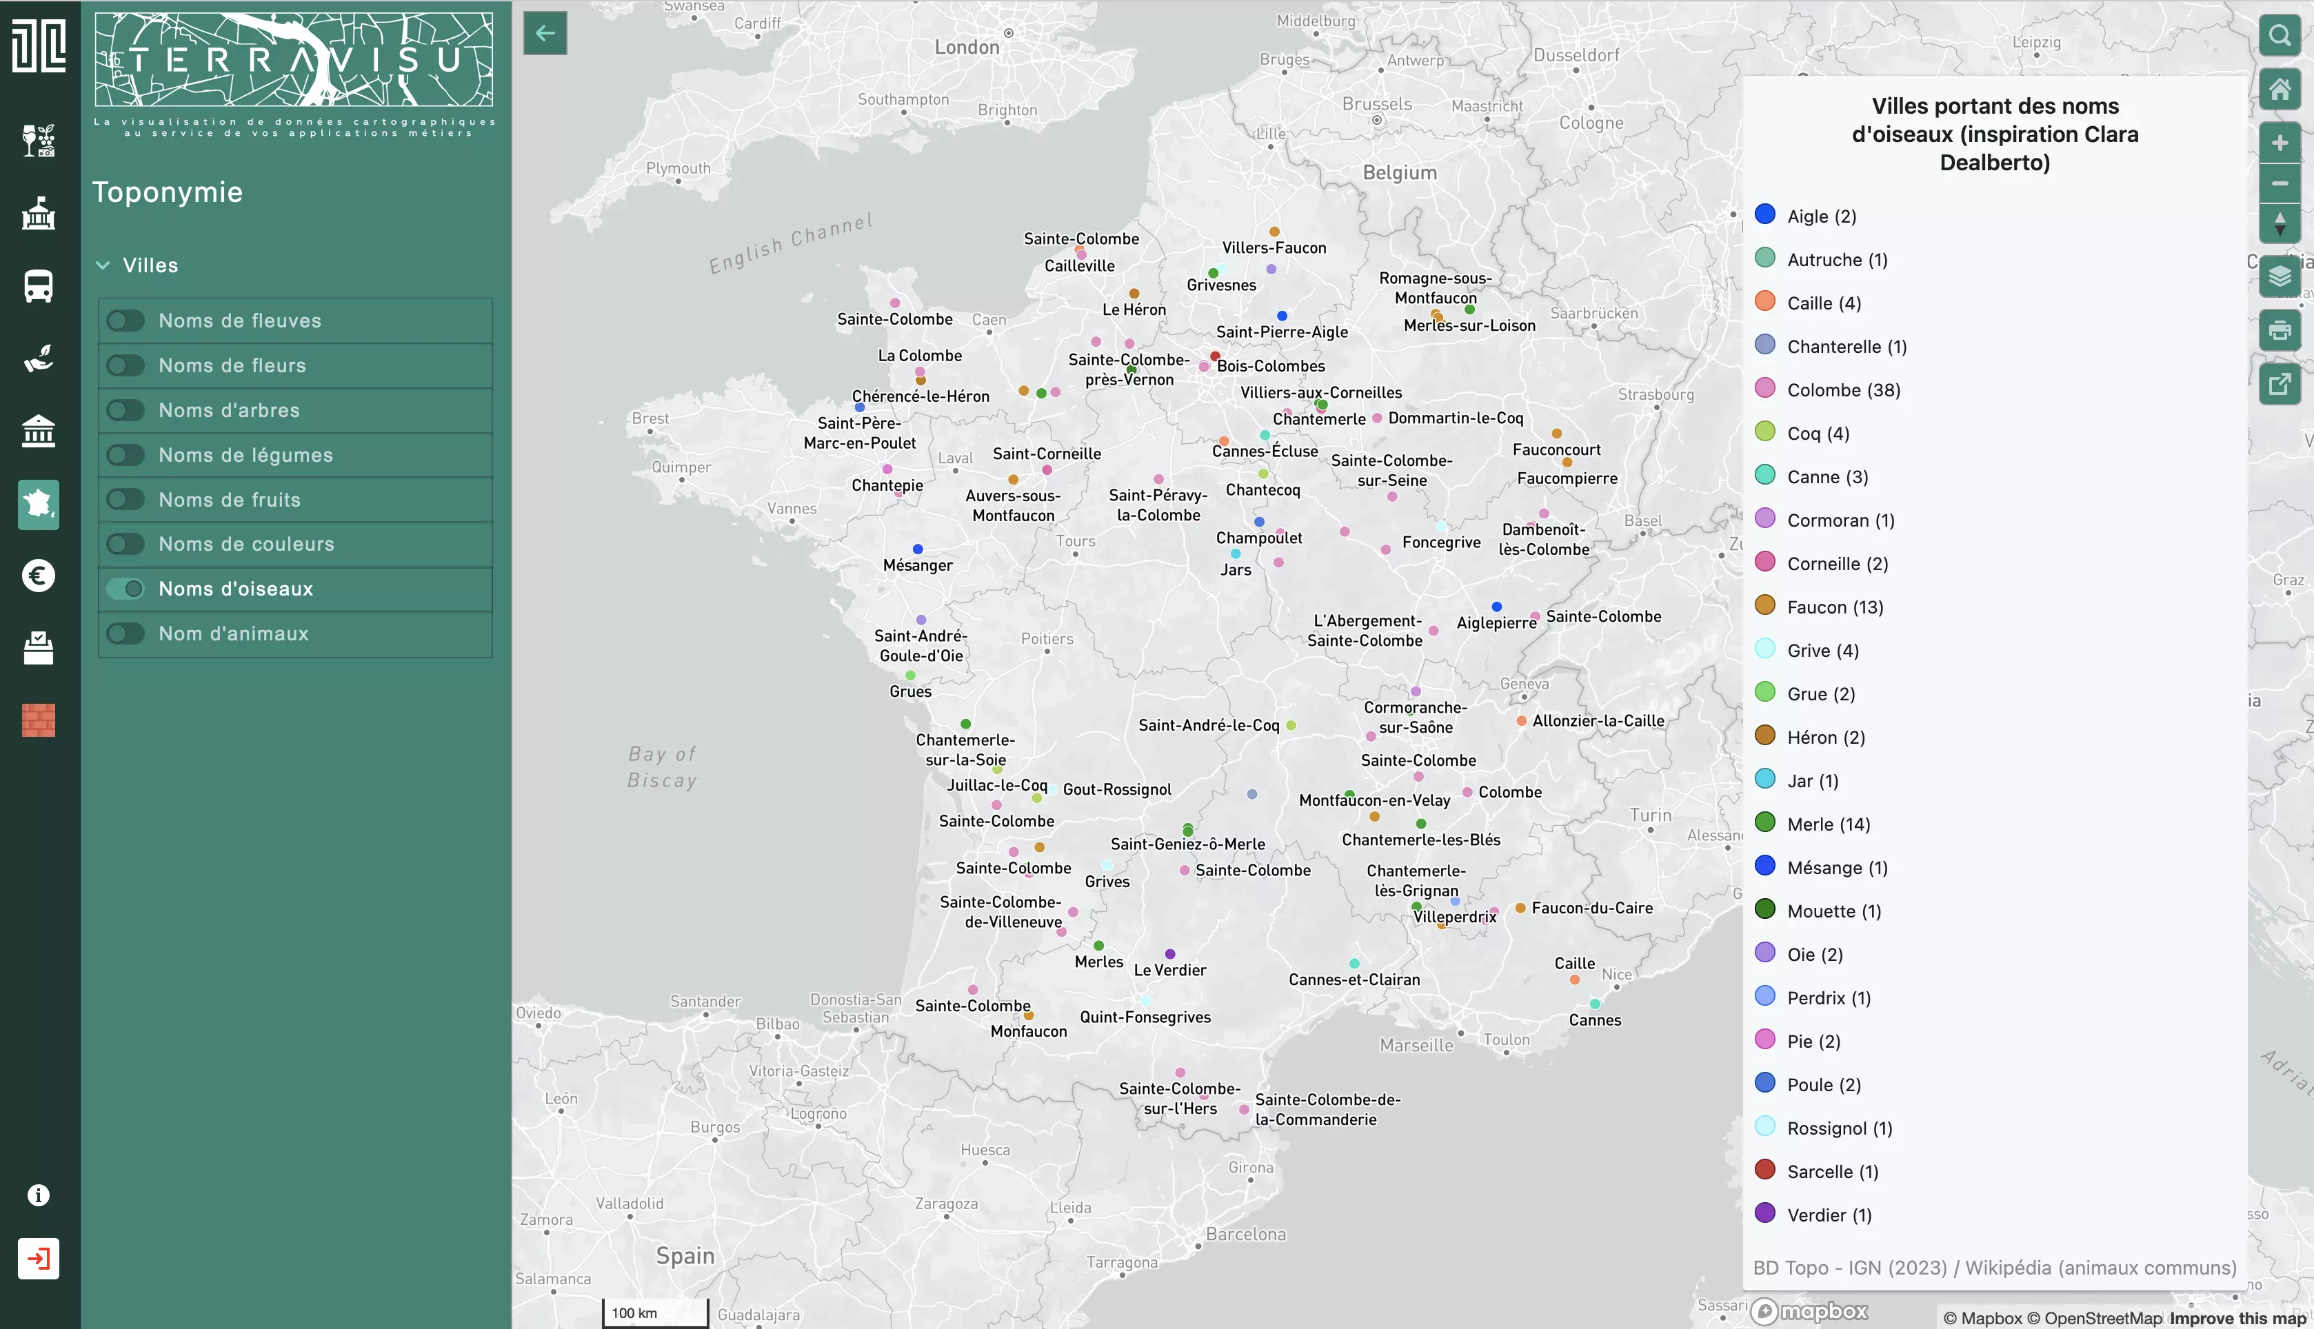
Task: Click the Colombe pink legend swatch
Action: pyautogui.click(x=1765, y=388)
